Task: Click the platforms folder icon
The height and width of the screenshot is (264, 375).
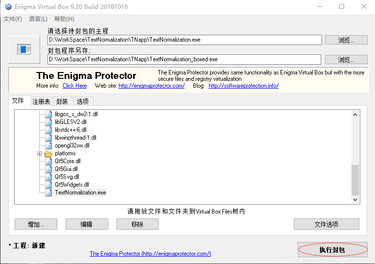Action: 48,154
